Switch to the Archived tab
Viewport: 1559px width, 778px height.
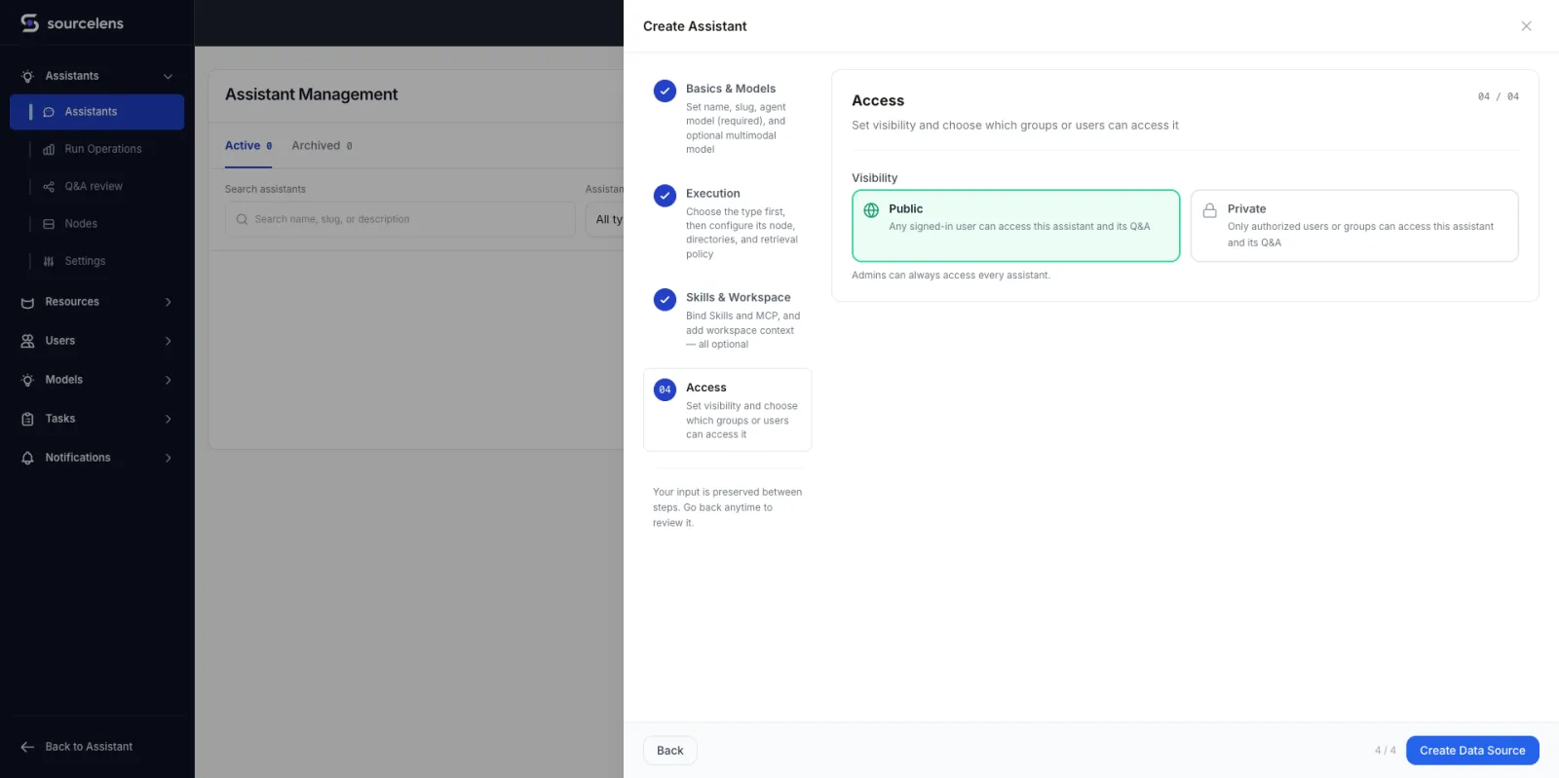tap(322, 146)
